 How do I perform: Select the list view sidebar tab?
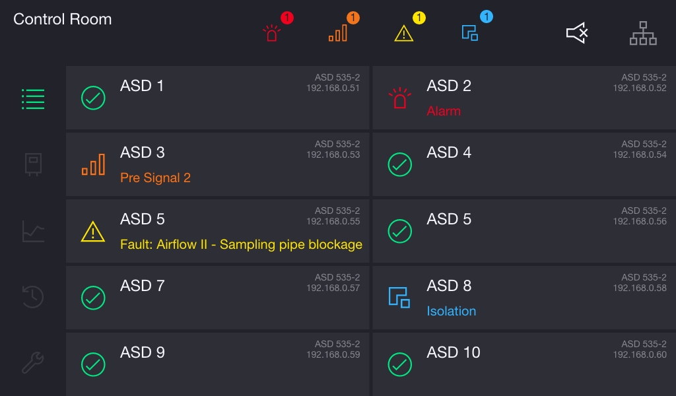coord(33,99)
